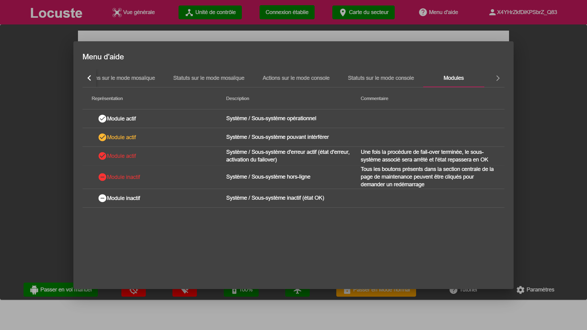The width and height of the screenshot is (587, 330).
Task: Select the Modules tab
Action: point(454,78)
